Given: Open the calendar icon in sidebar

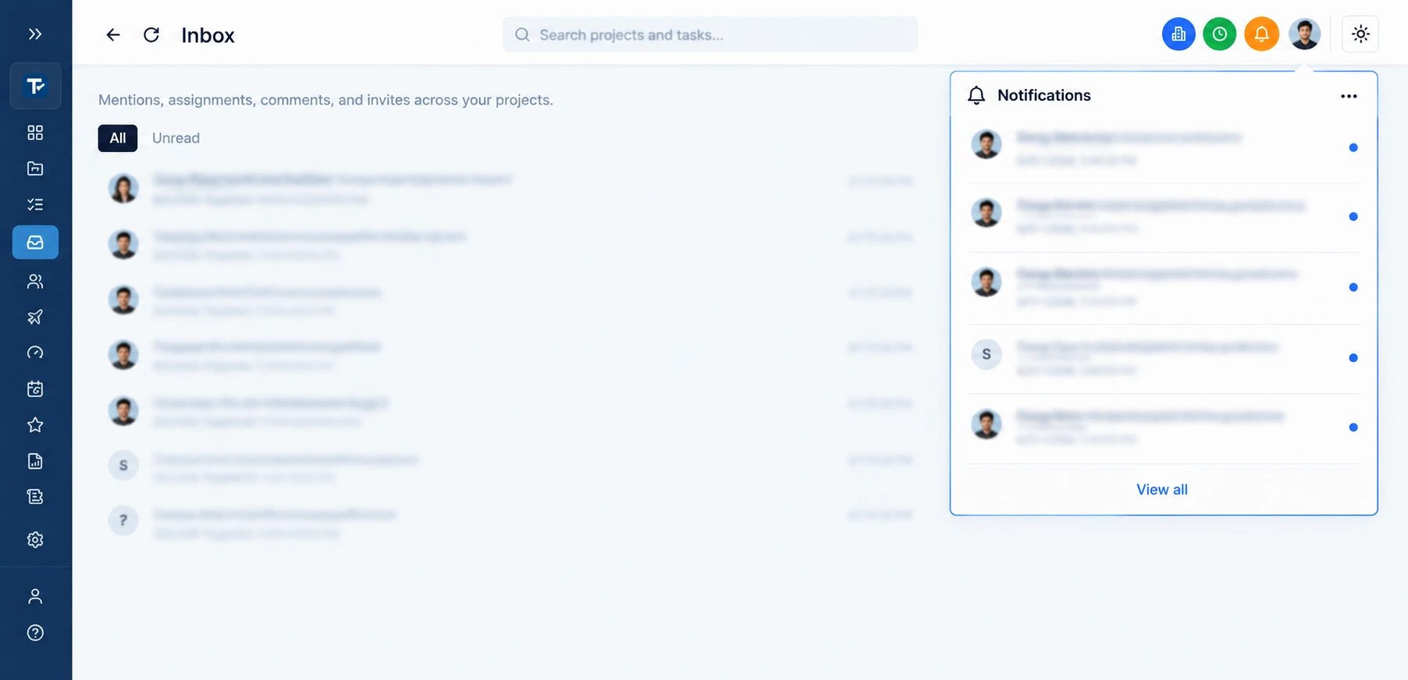Looking at the screenshot, I should pos(35,389).
